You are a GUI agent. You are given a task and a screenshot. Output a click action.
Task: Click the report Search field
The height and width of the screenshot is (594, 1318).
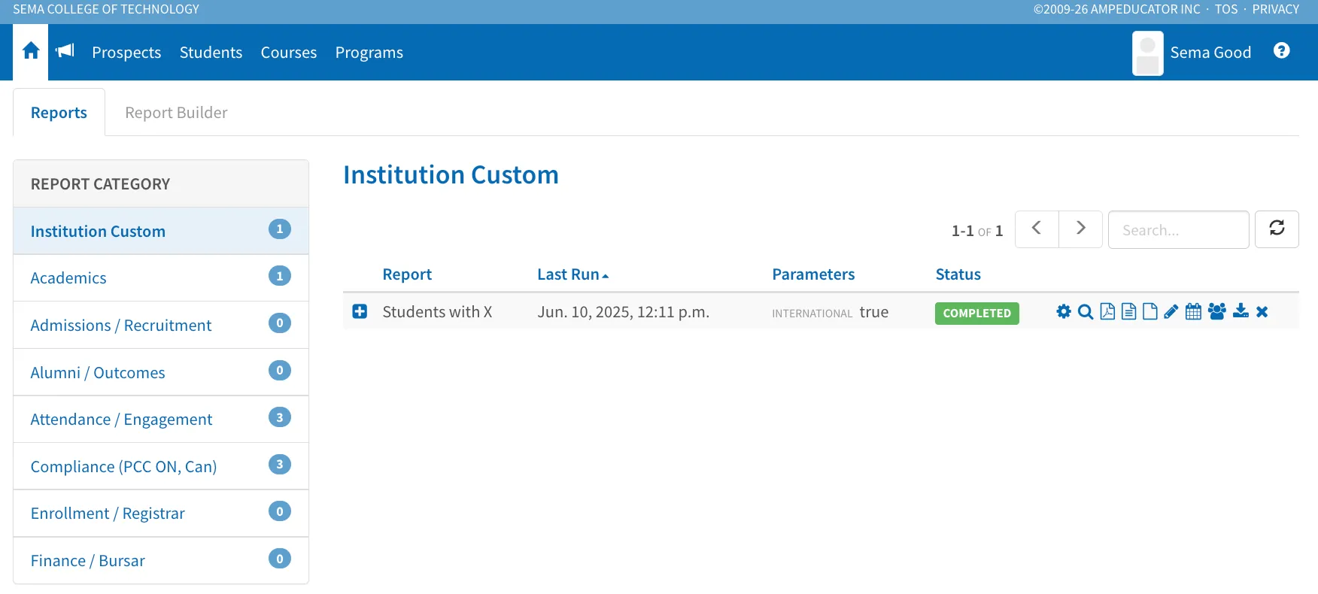point(1178,229)
